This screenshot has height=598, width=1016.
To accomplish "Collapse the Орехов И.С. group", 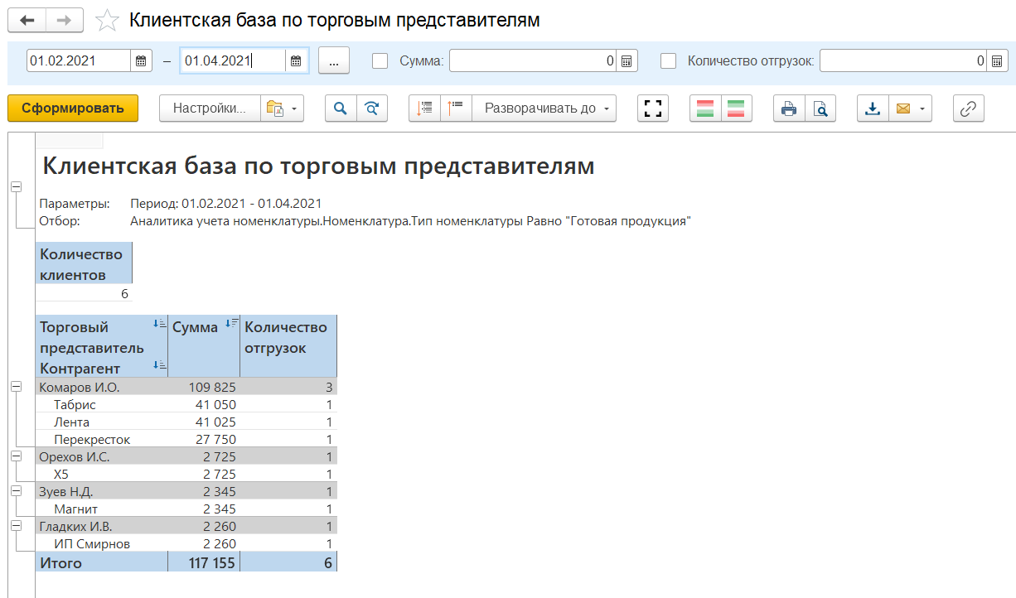I will click(16, 456).
